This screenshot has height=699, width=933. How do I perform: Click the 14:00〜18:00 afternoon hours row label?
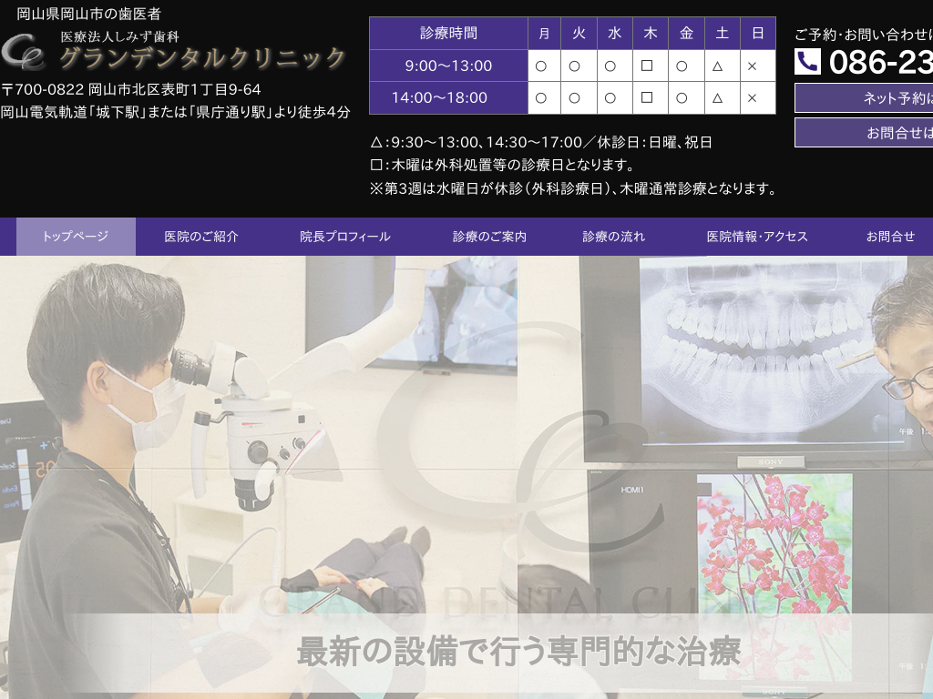(448, 97)
